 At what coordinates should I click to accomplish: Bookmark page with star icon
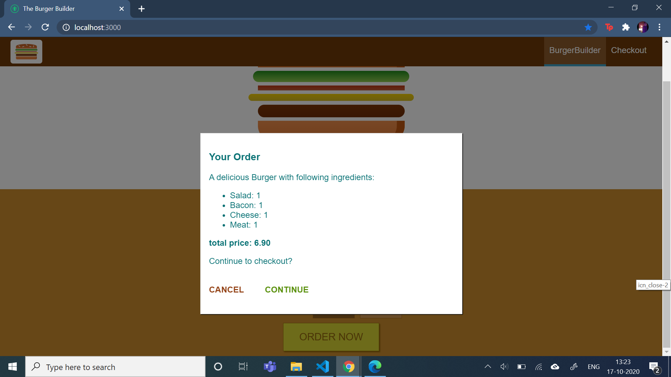[588, 27]
